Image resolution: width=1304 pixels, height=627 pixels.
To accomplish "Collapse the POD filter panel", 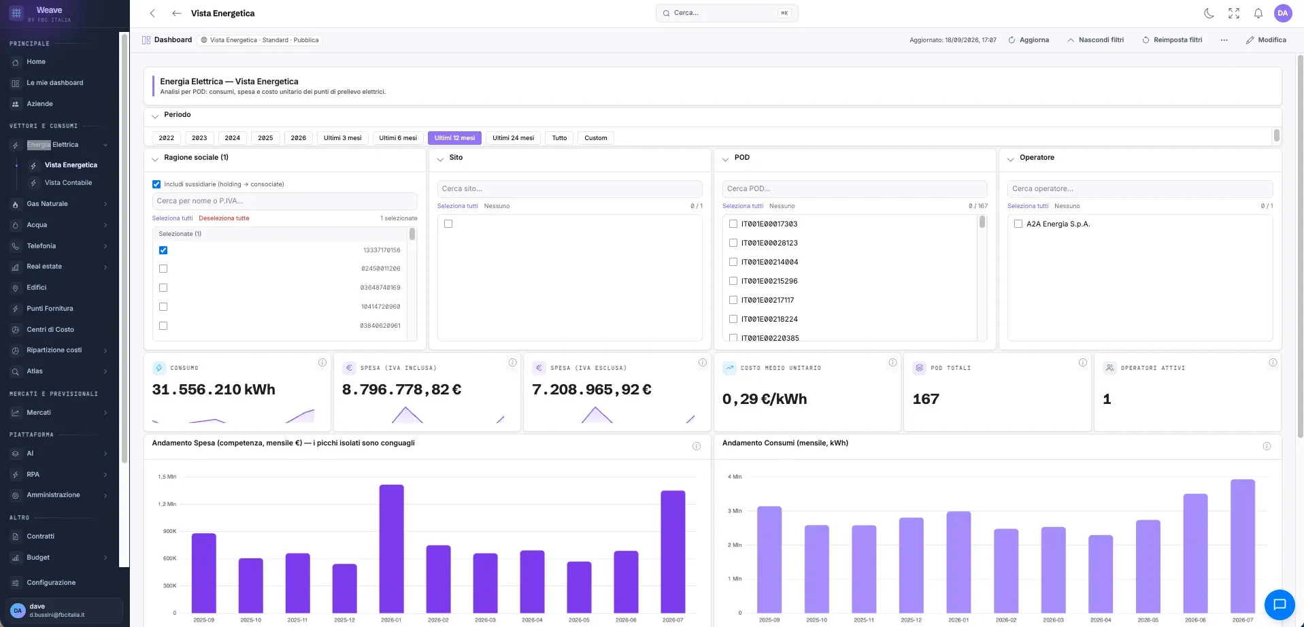I will coord(725,158).
